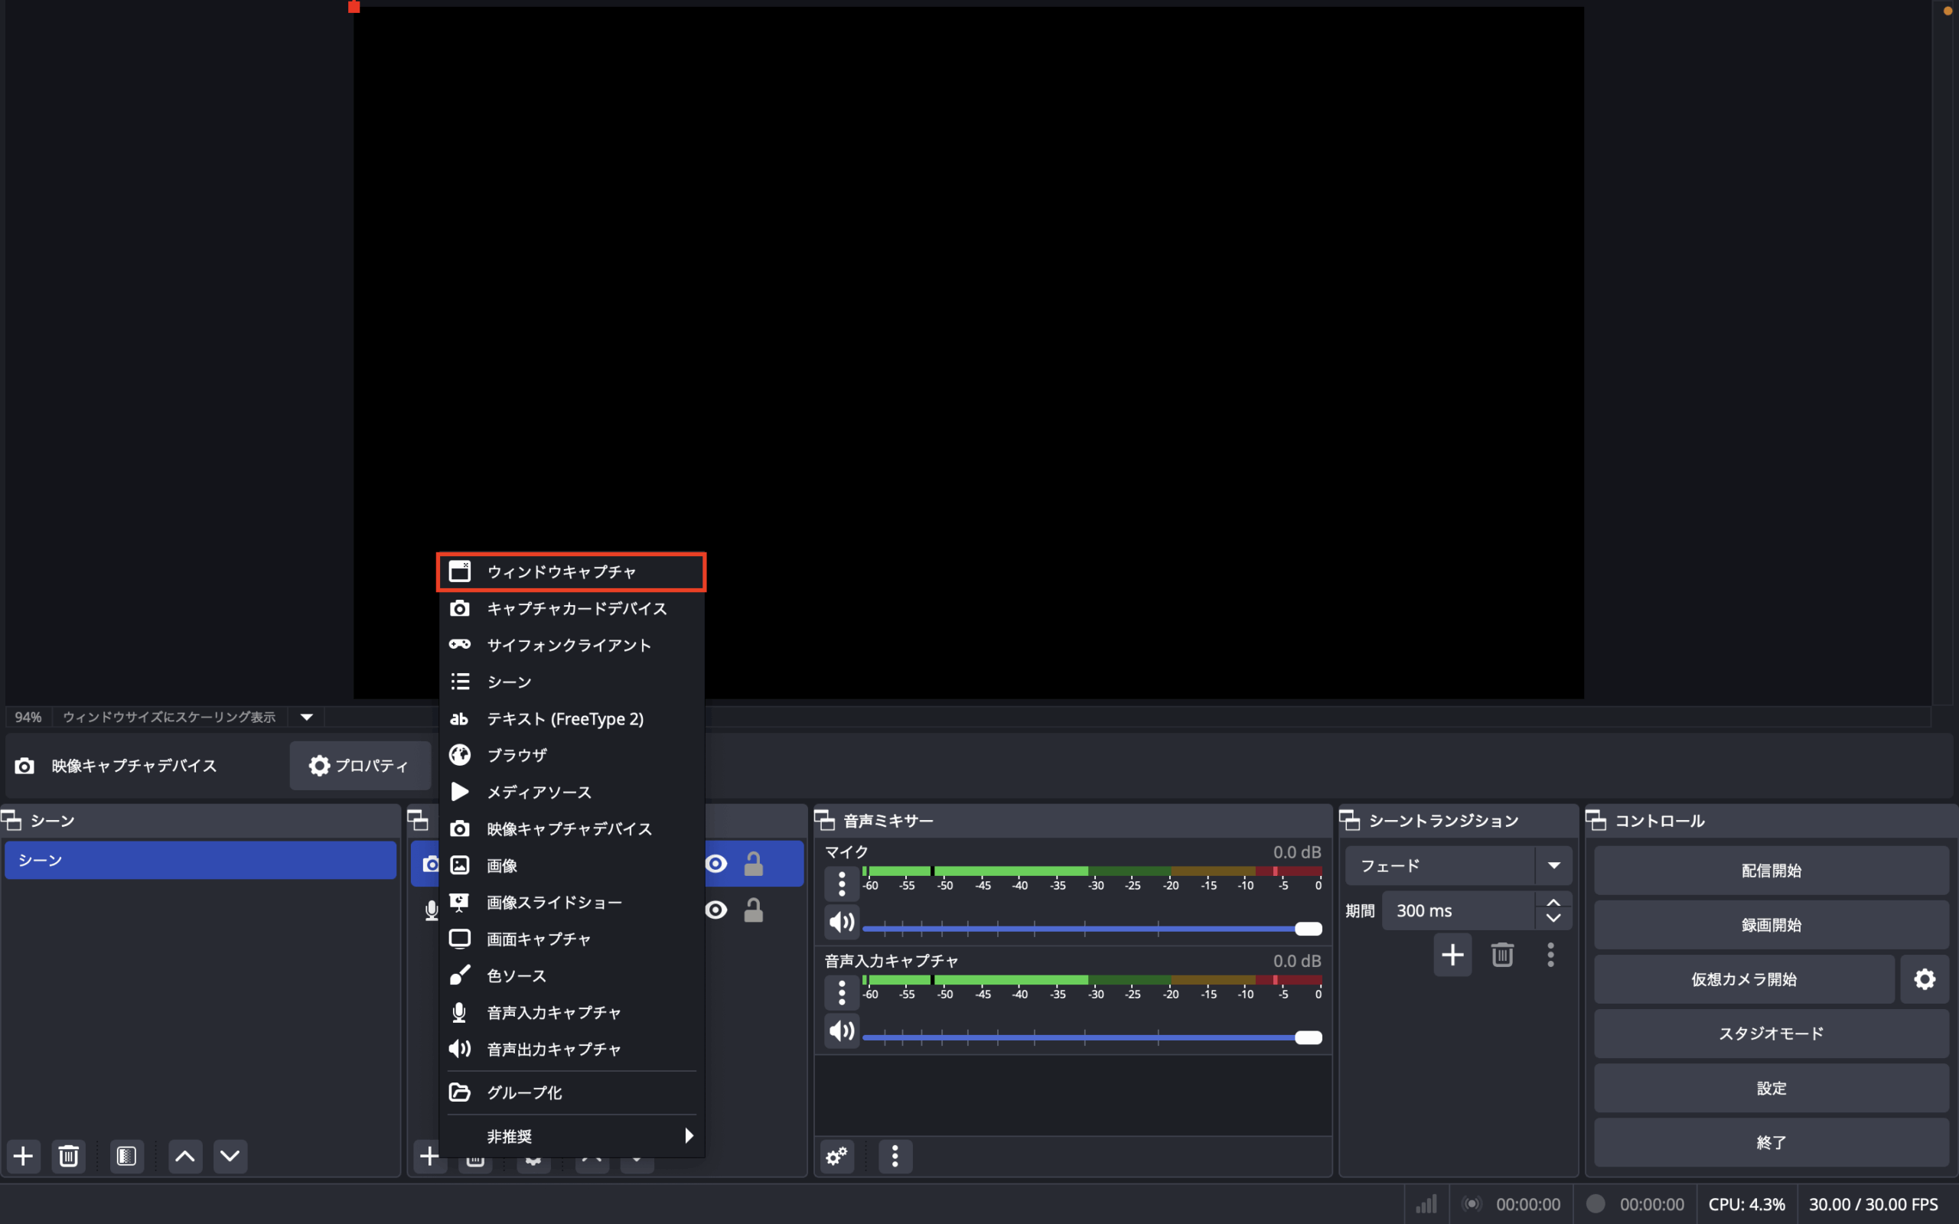Undock the コントロール panel icon
This screenshot has width=1959, height=1224.
[x=1596, y=821]
